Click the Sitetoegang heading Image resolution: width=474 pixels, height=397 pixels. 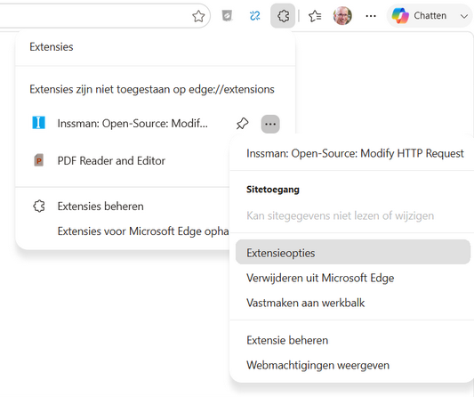tap(273, 190)
